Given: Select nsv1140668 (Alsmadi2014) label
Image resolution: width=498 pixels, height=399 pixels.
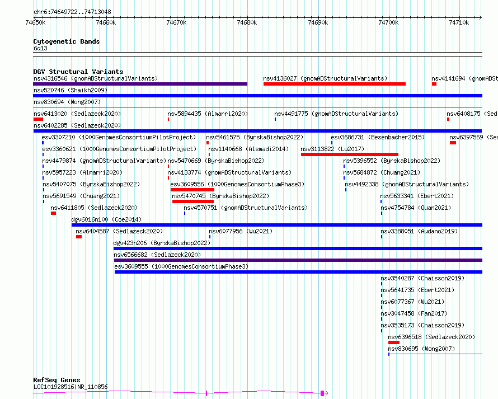Looking at the screenshot, I should pyautogui.click(x=248, y=149).
